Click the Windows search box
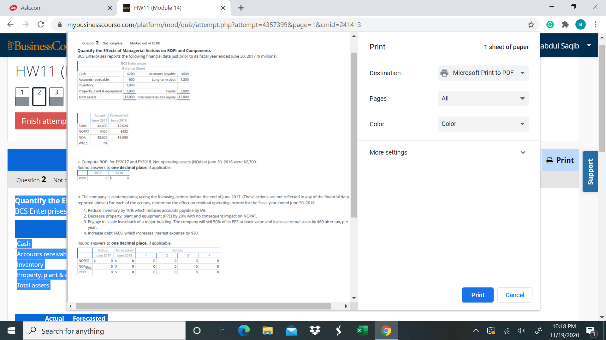Viewport: 606px width, 340px height. (x=104, y=331)
